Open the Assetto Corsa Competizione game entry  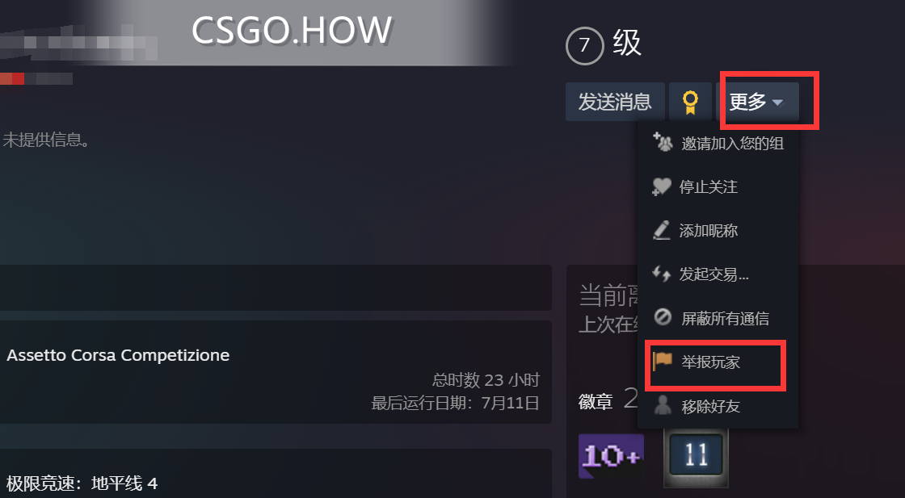pyautogui.click(x=275, y=372)
